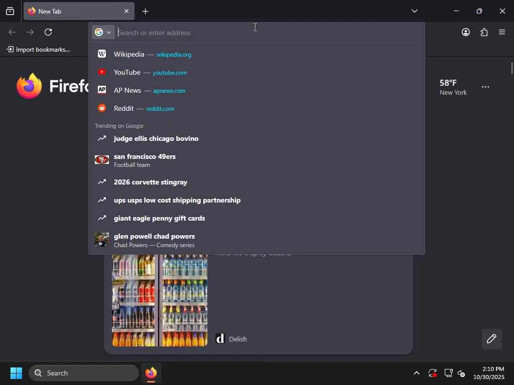This screenshot has width=514, height=385.
Task: Choose trending search san francisco 49ers
Action: 256,160
